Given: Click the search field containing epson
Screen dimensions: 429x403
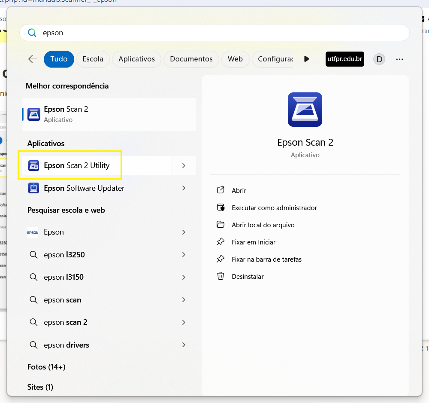Looking at the screenshot, I should click(214, 33).
